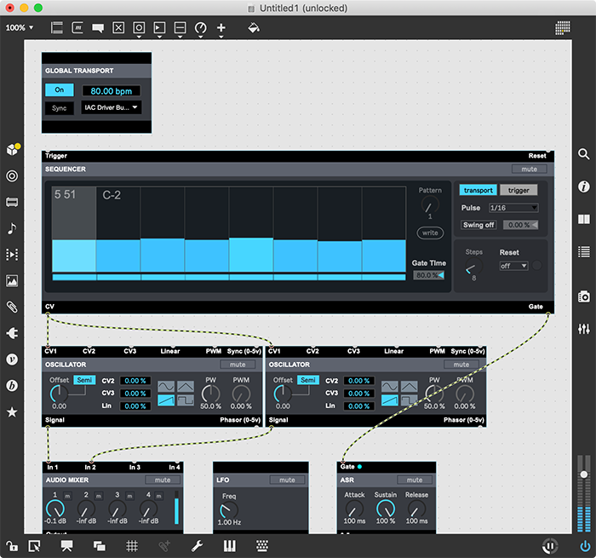
Task: Select sawtooth waveform in first oscillator
Action: coord(166,400)
